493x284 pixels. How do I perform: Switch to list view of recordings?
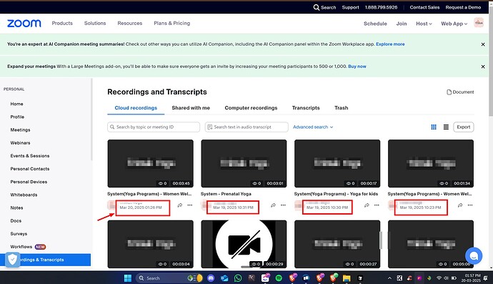tap(446, 127)
